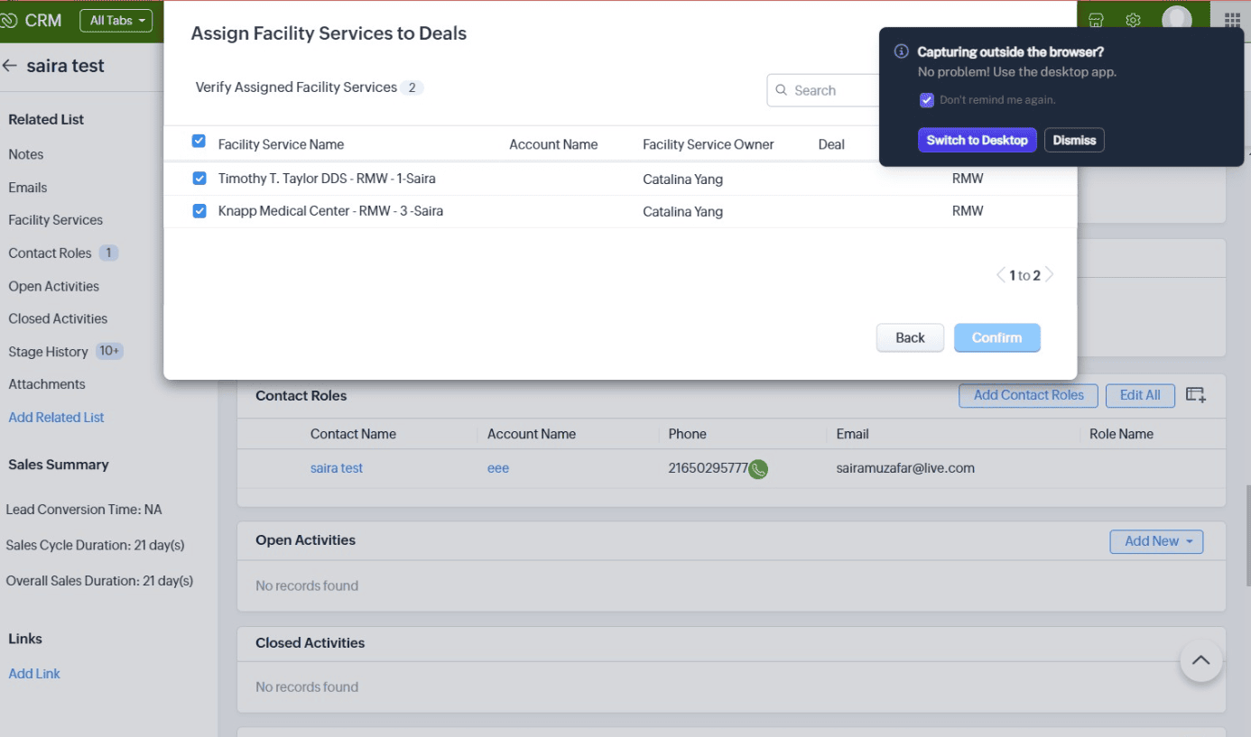Click the green phone call icon
Viewport: 1251px width, 737px height.
click(x=758, y=469)
